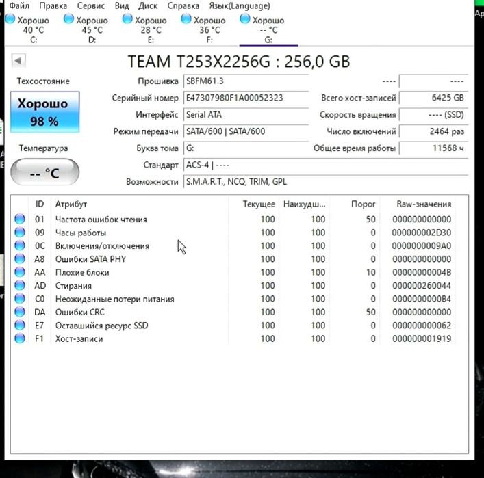Image resolution: width=484 pixels, height=478 pixels.
Task: Click the Стандарт field ACS-4
Action: coord(326,165)
